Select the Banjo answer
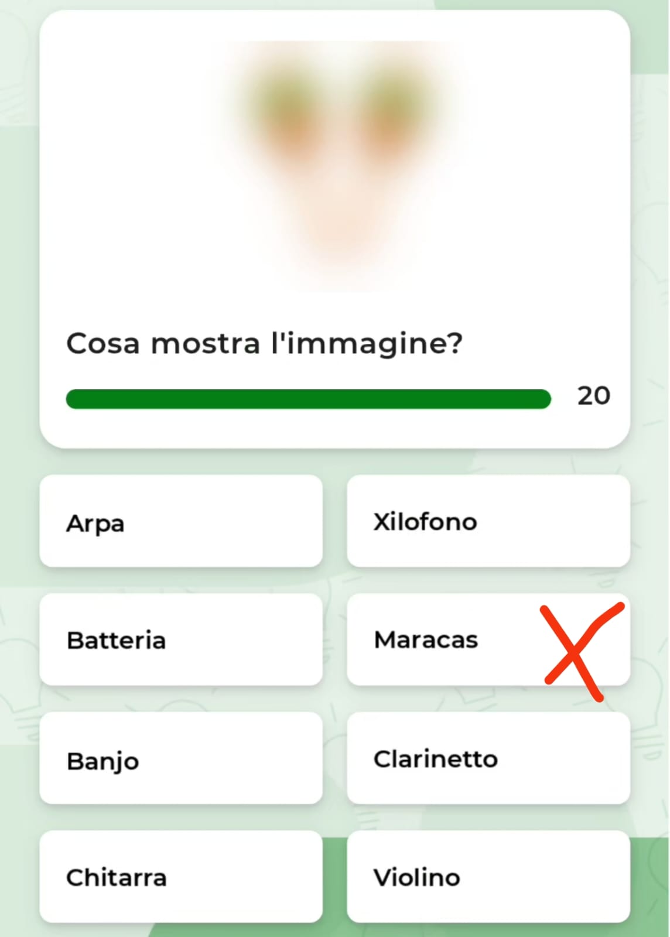 (x=180, y=760)
